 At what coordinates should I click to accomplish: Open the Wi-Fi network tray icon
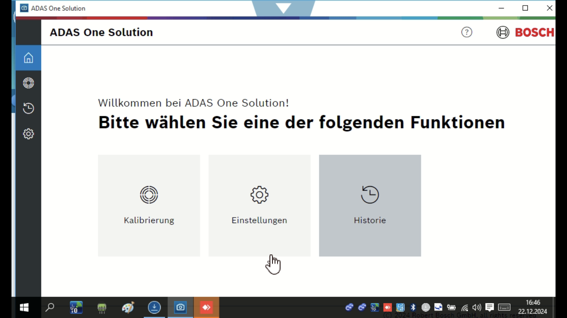click(x=465, y=308)
